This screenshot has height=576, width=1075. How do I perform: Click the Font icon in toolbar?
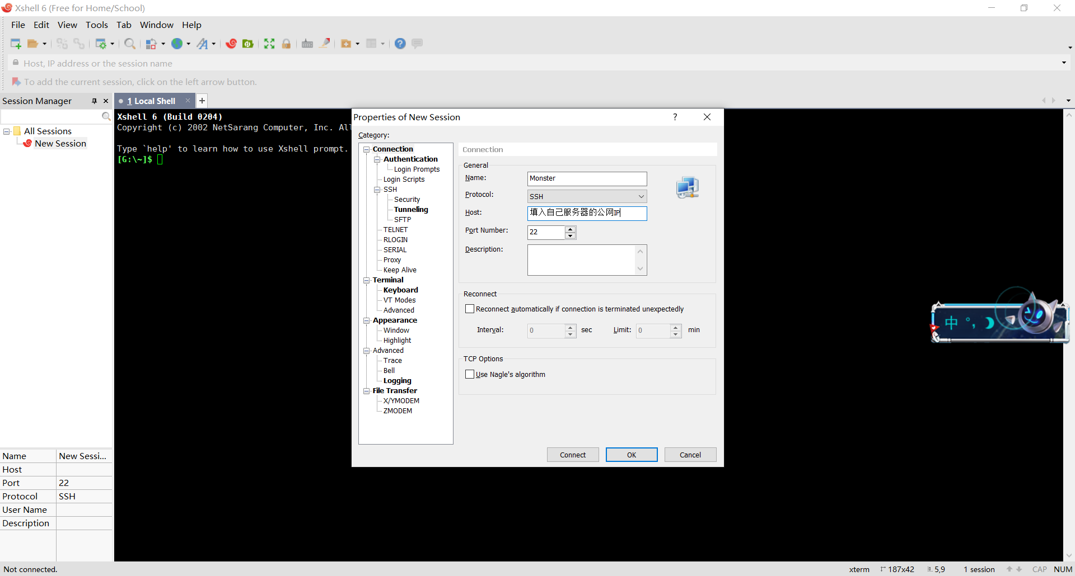[x=203, y=44]
